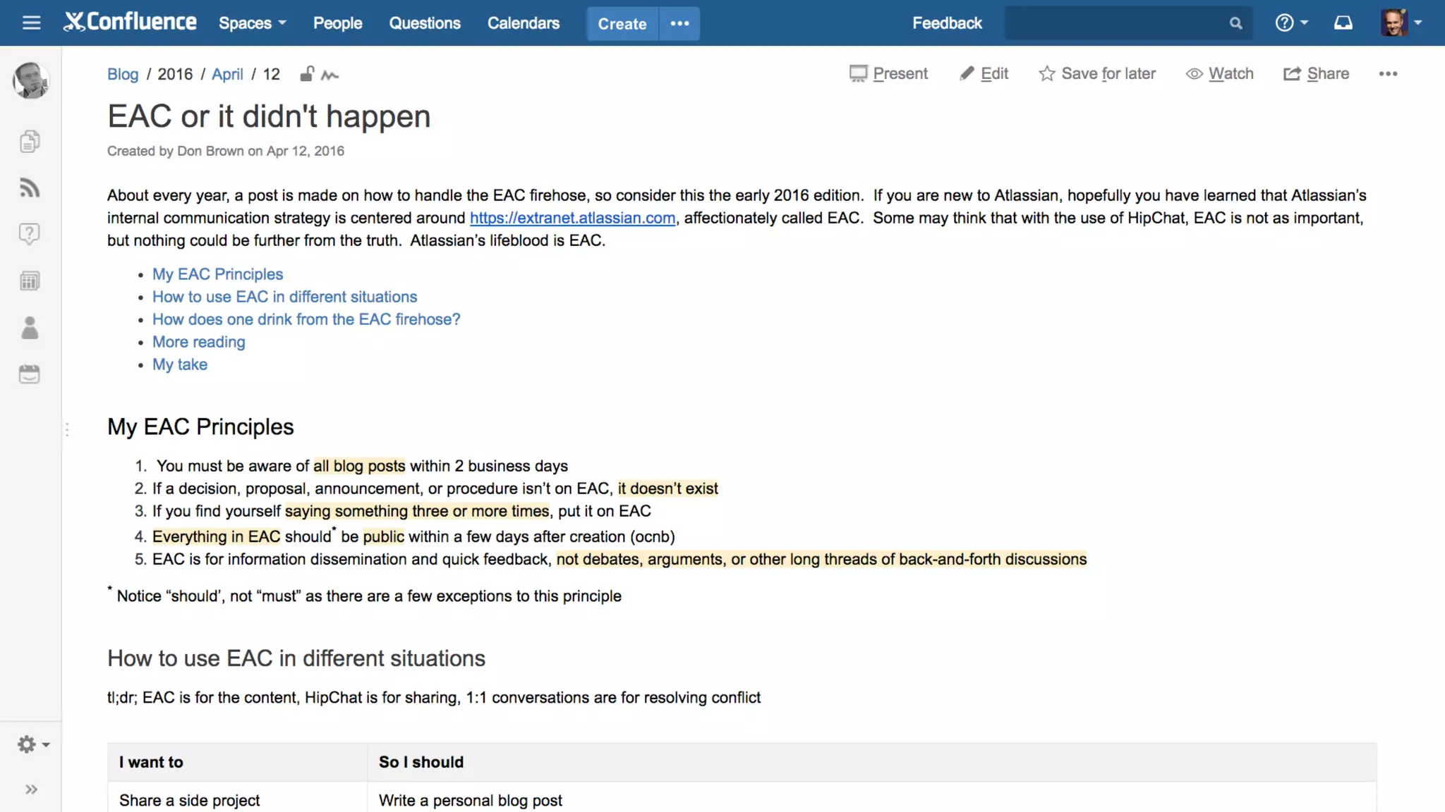Open the page more-actions ellipsis menu

point(1388,73)
